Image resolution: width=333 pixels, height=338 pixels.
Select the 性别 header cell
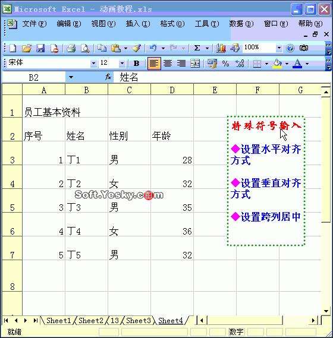click(129, 129)
